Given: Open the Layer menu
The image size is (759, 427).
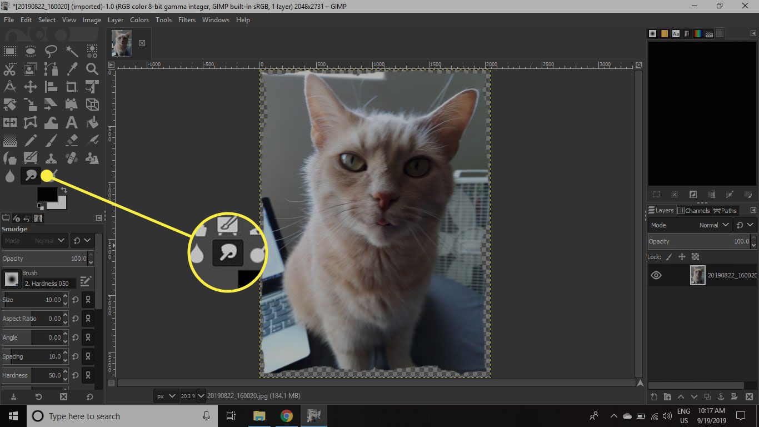Looking at the screenshot, I should click(116, 20).
